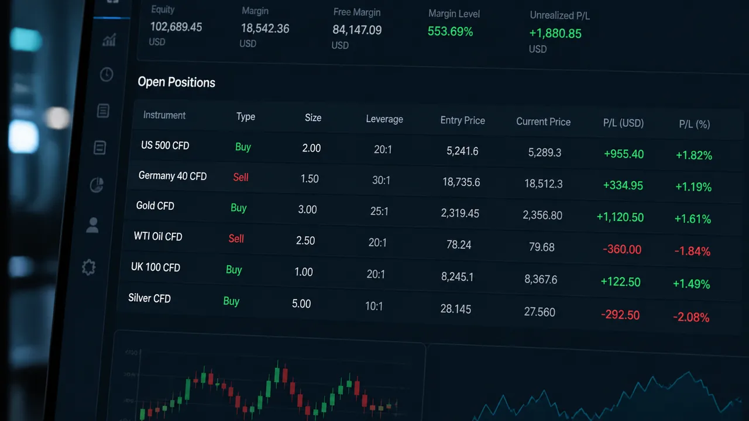This screenshot has height=421, width=749.
Task: Click the Silver P/L -292.50
Action: [620, 315]
